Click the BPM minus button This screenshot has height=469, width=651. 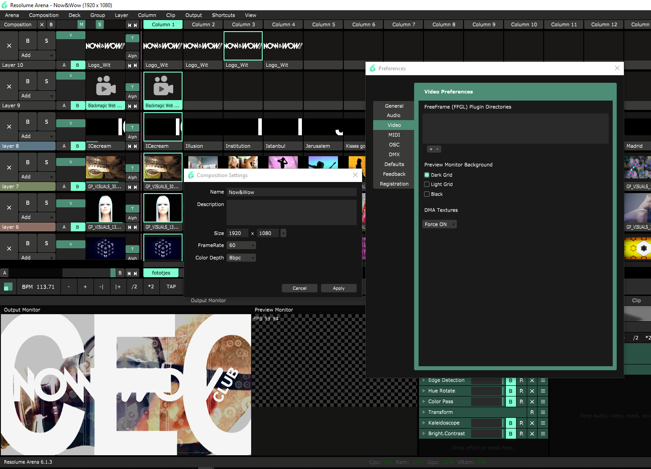[x=69, y=287]
